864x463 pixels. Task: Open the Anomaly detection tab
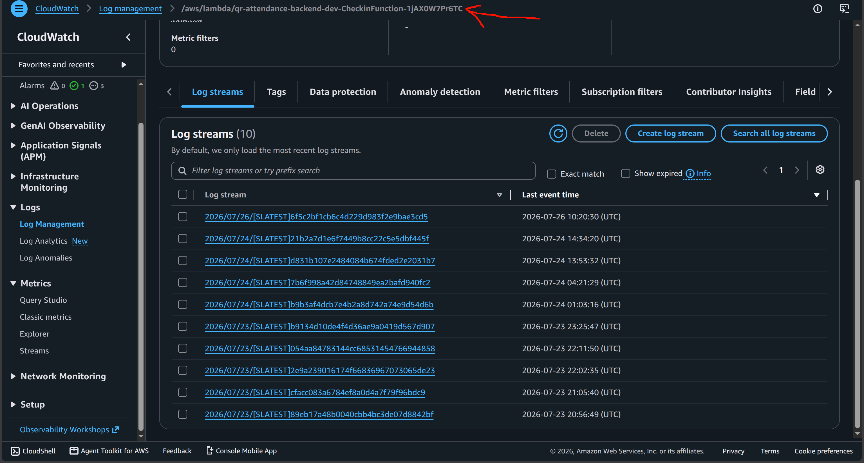(x=440, y=92)
